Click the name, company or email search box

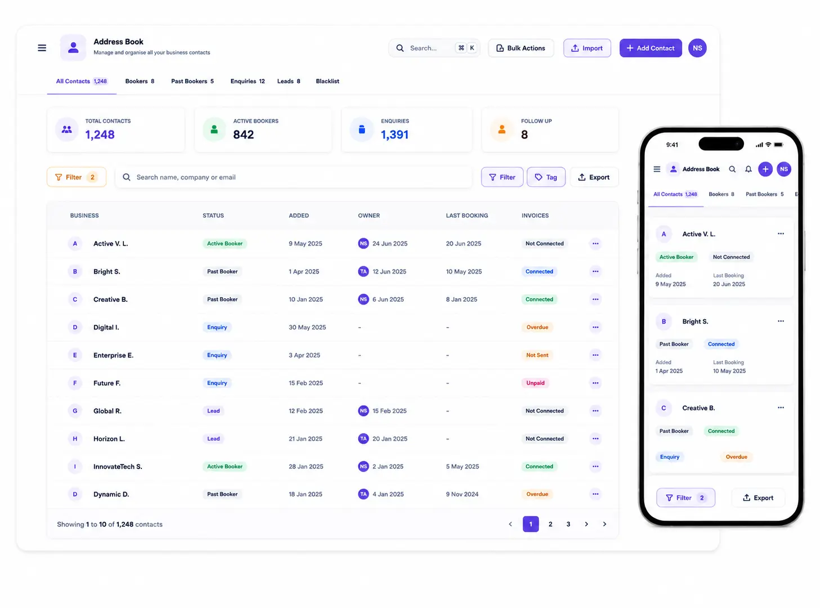coord(293,177)
